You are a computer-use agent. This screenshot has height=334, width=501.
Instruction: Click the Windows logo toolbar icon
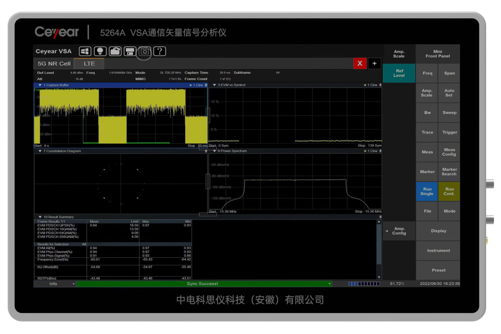tap(85, 51)
